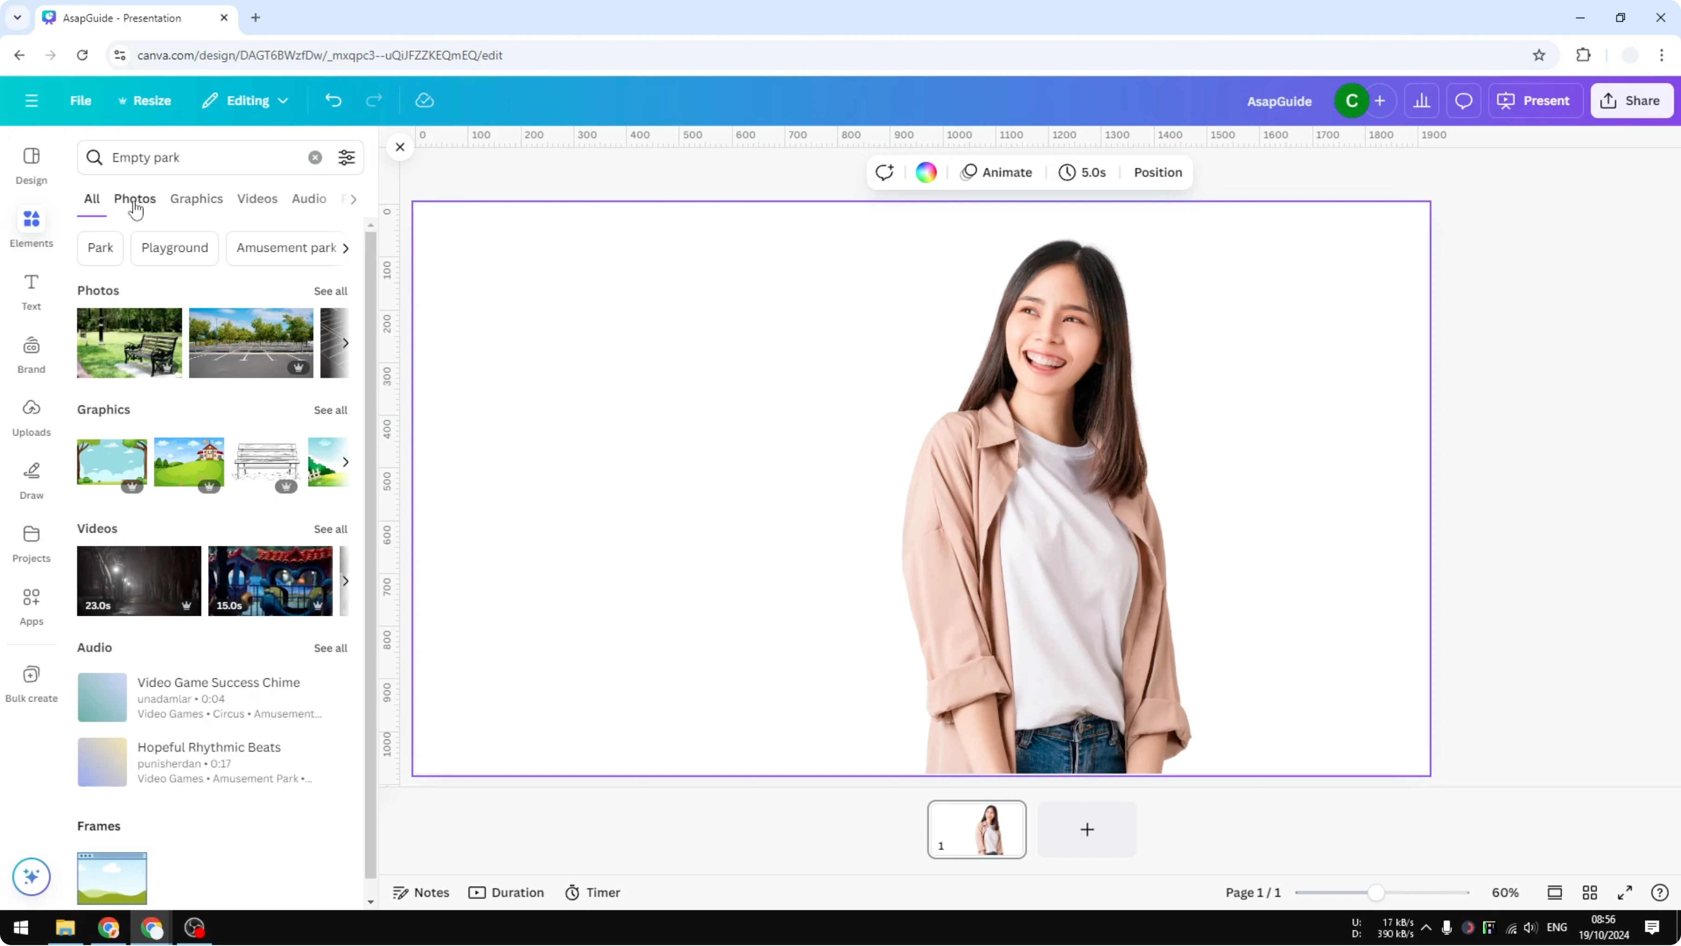Open the Windows Start menu
Image resolution: width=1681 pixels, height=946 pixels.
pyautogui.click(x=20, y=927)
